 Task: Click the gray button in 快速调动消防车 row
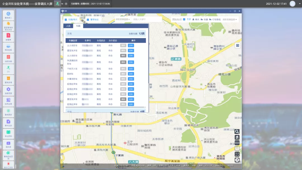123,62
